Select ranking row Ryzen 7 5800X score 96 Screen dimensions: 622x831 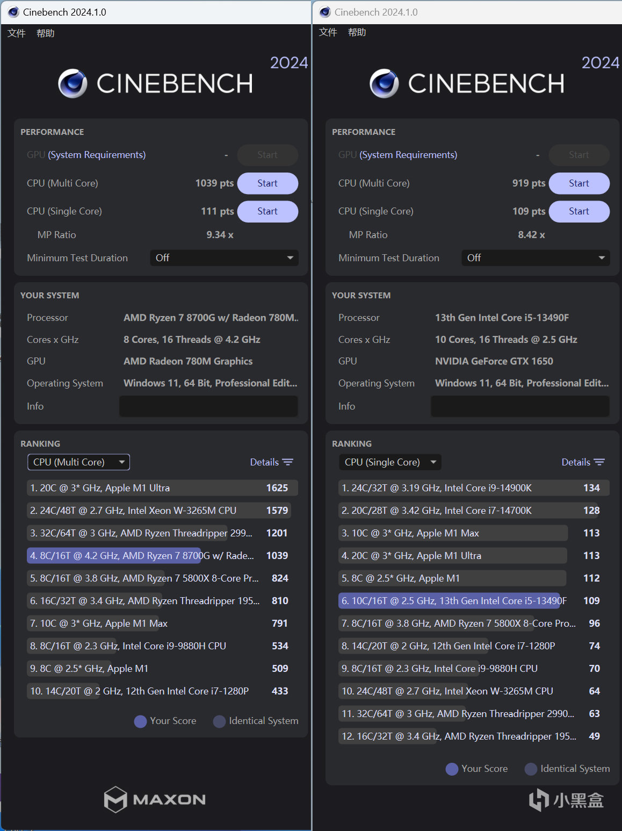click(x=474, y=624)
